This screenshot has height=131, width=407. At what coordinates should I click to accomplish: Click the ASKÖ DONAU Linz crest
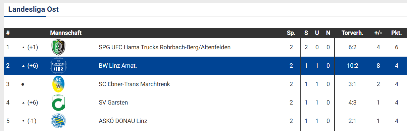click(58, 121)
